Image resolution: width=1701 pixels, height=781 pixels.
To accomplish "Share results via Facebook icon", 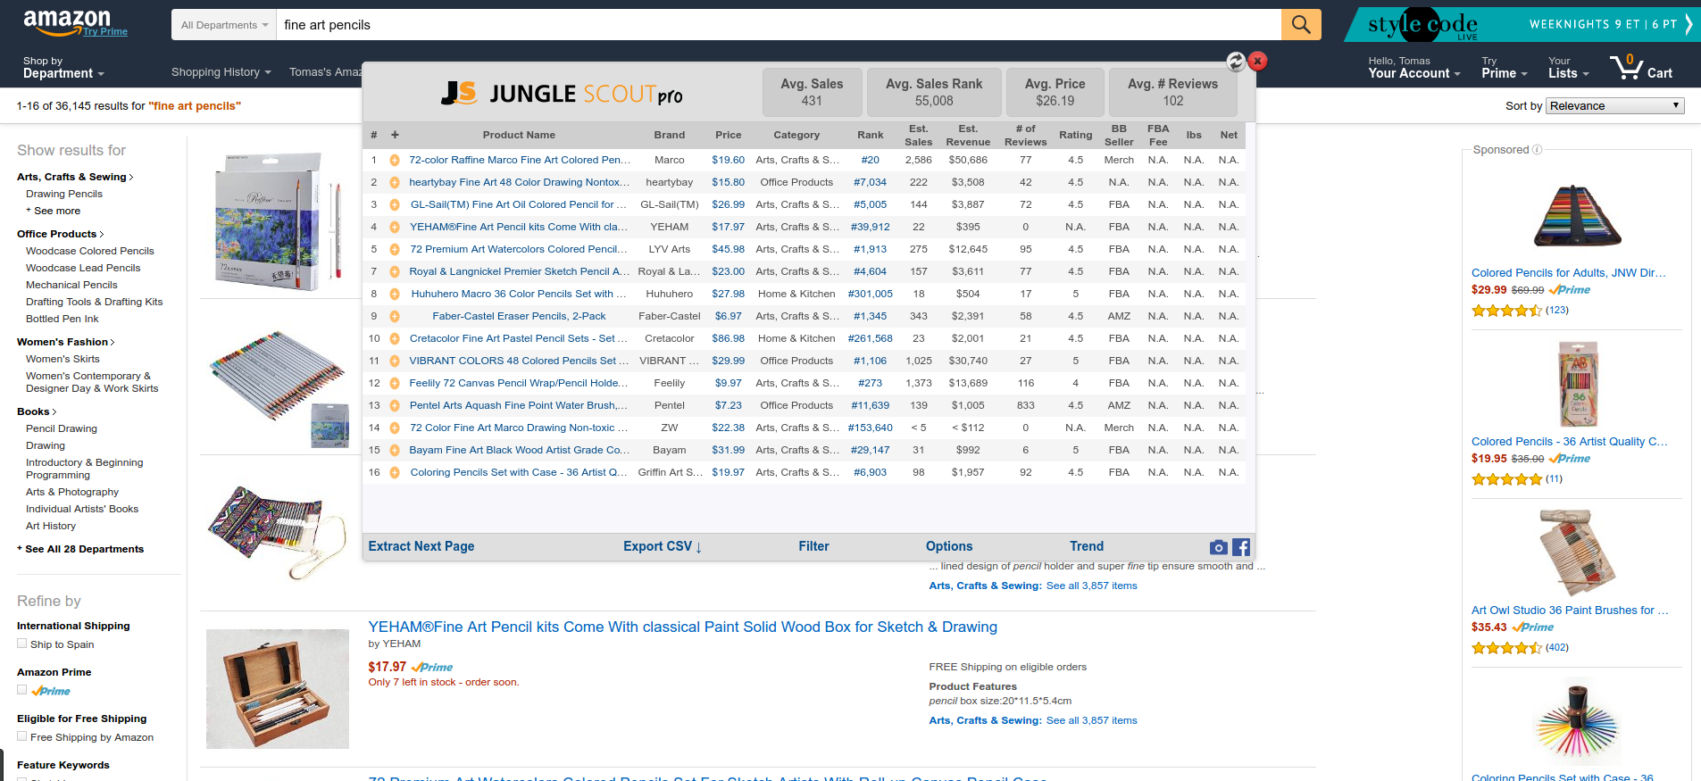I will tap(1241, 547).
